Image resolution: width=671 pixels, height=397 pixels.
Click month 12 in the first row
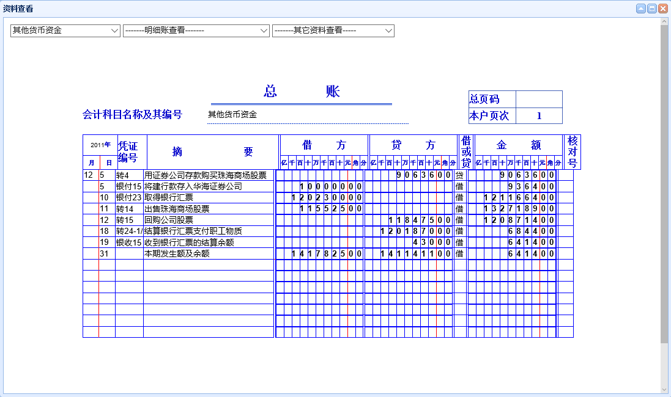click(88, 175)
